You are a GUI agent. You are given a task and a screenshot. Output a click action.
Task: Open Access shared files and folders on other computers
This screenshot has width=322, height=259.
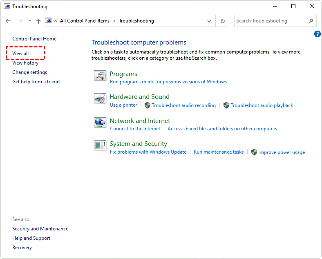click(222, 129)
